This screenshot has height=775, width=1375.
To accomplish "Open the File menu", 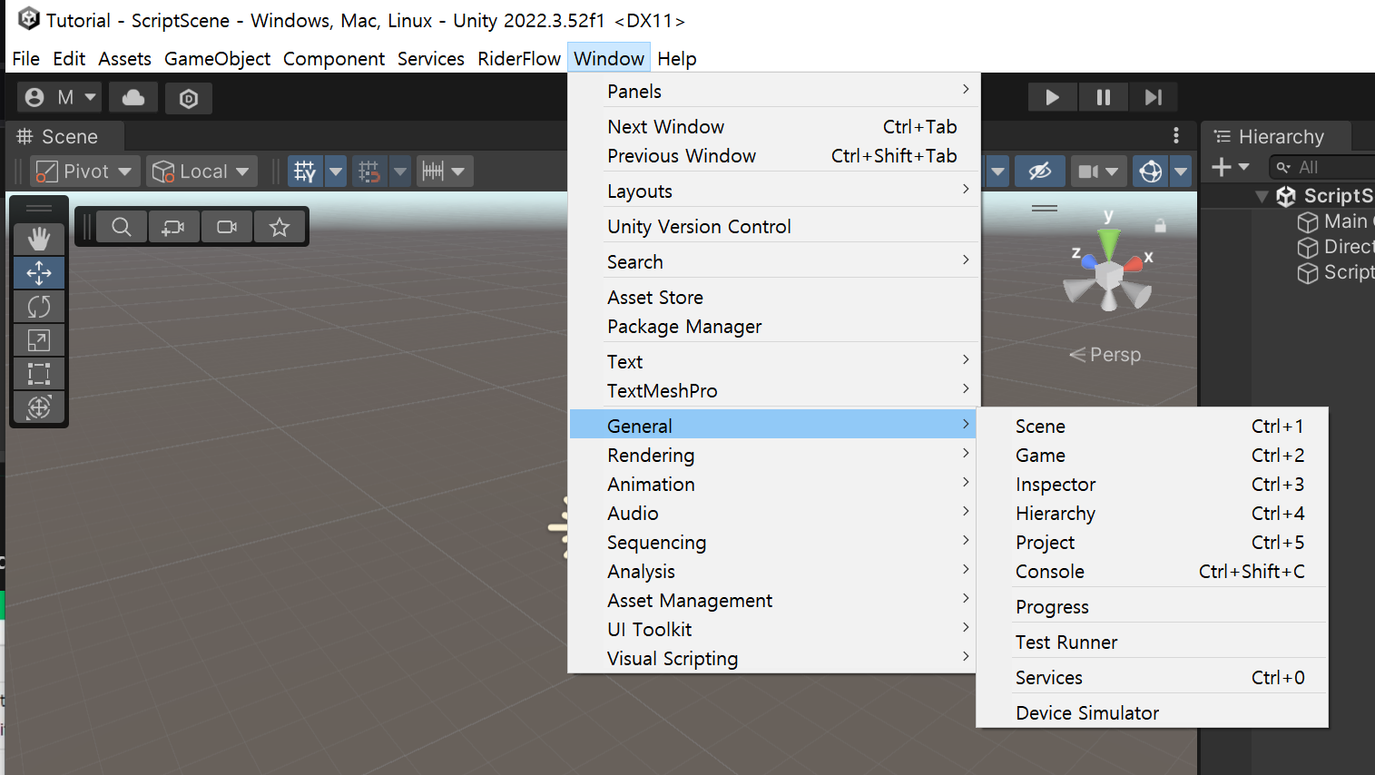I will tap(25, 59).
